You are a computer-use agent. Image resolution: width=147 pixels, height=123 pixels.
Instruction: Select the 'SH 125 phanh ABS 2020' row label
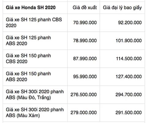pyautogui.click(x=28, y=41)
